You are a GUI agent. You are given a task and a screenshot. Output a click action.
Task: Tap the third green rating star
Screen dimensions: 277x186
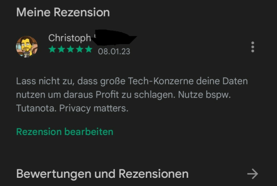[x=71, y=49]
